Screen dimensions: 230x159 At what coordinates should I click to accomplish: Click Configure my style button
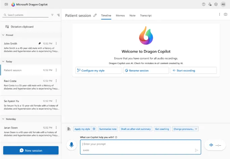[x=99, y=70]
